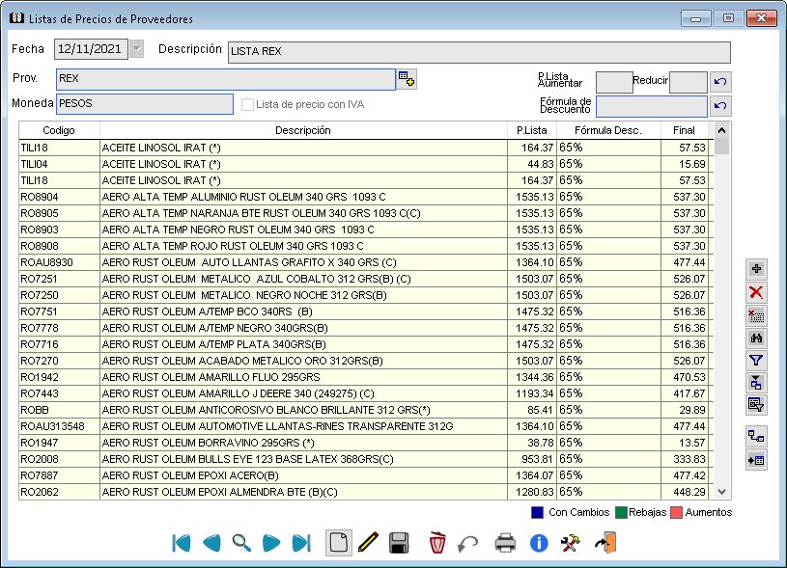Image resolution: width=787 pixels, height=568 pixels.
Task: Save using the floppy disk icon
Action: pyautogui.click(x=399, y=543)
